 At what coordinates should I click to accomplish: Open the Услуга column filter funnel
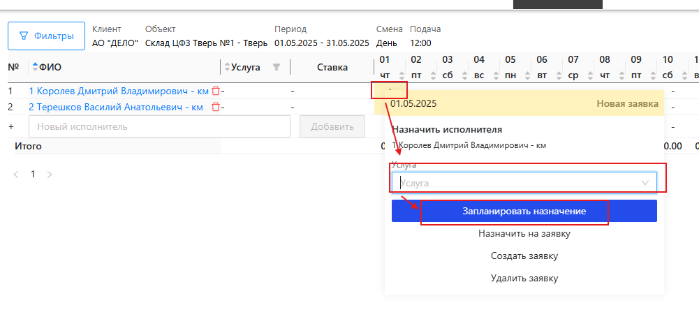(277, 67)
